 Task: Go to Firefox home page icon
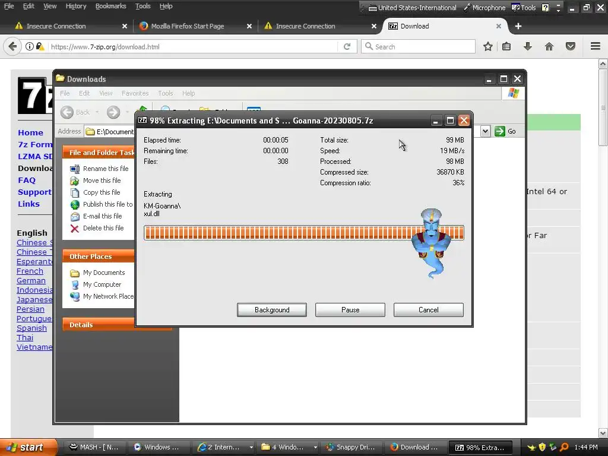coord(549,46)
